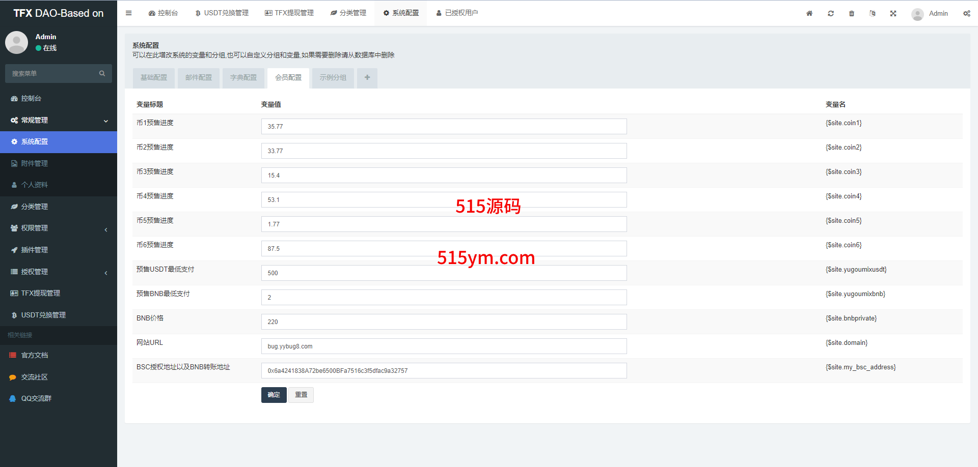Click the refresh icon in top bar
This screenshot has width=978, height=467.
pyautogui.click(x=831, y=14)
